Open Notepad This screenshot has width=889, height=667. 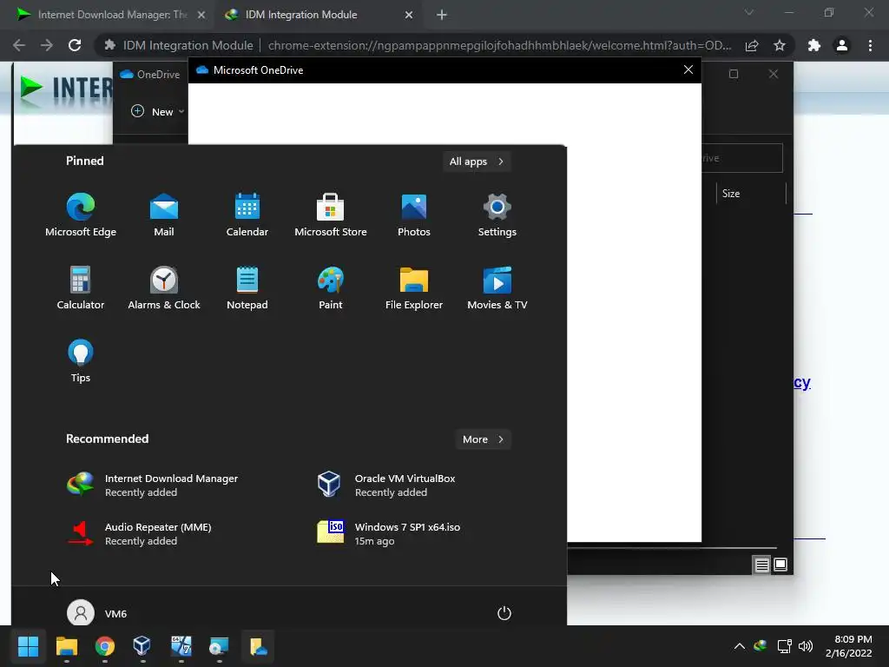click(x=247, y=288)
